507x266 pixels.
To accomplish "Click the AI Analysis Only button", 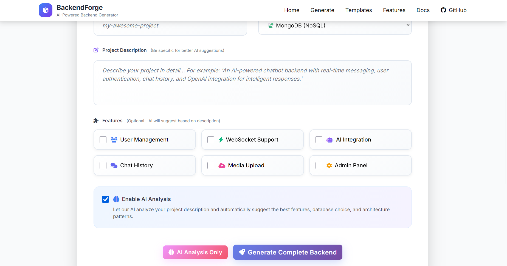I will coord(195,252).
